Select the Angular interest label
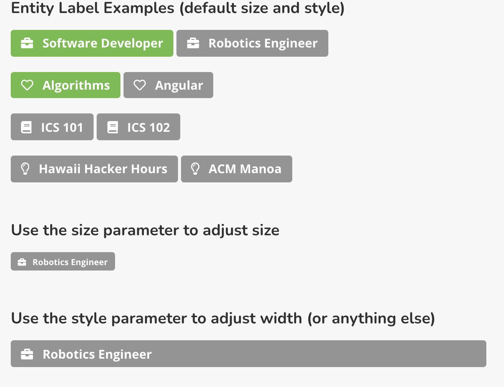The width and height of the screenshot is (504, 387). 168,85
